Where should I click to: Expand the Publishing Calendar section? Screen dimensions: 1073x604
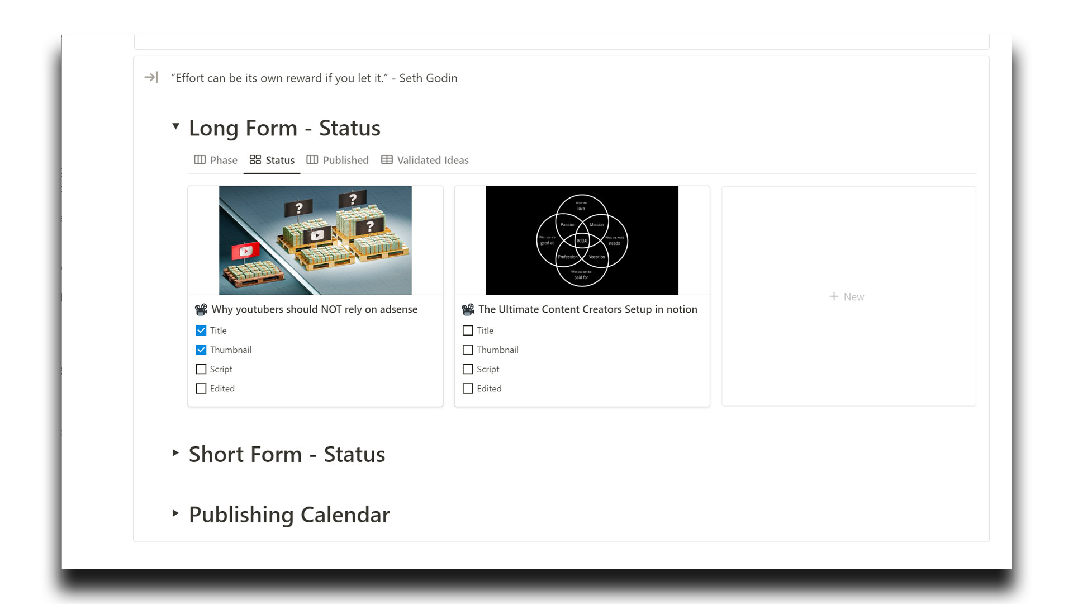click(x=175, y=513)
